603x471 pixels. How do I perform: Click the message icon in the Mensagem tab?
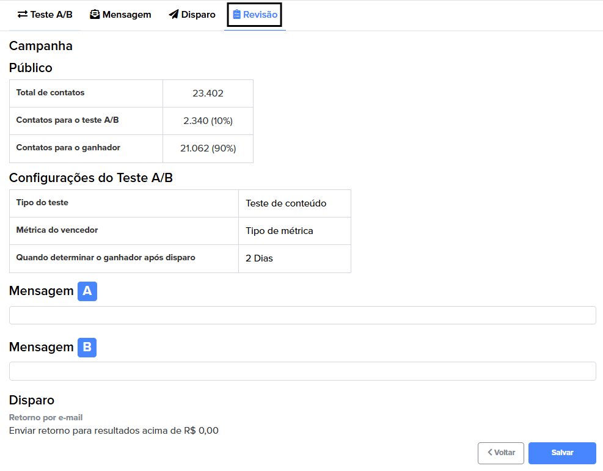(x=95, y=15)
